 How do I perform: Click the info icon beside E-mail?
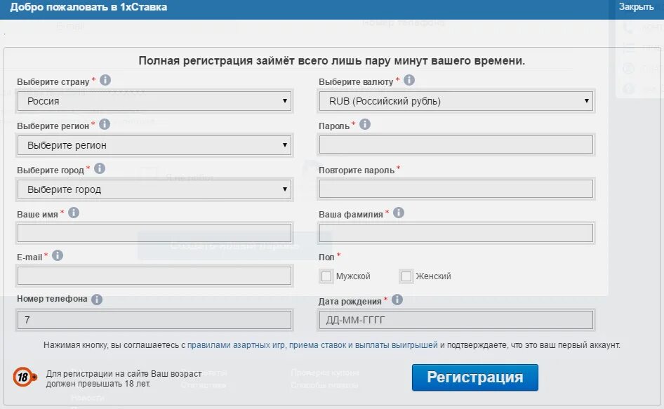pyautogui.click(x=58, y=255)
